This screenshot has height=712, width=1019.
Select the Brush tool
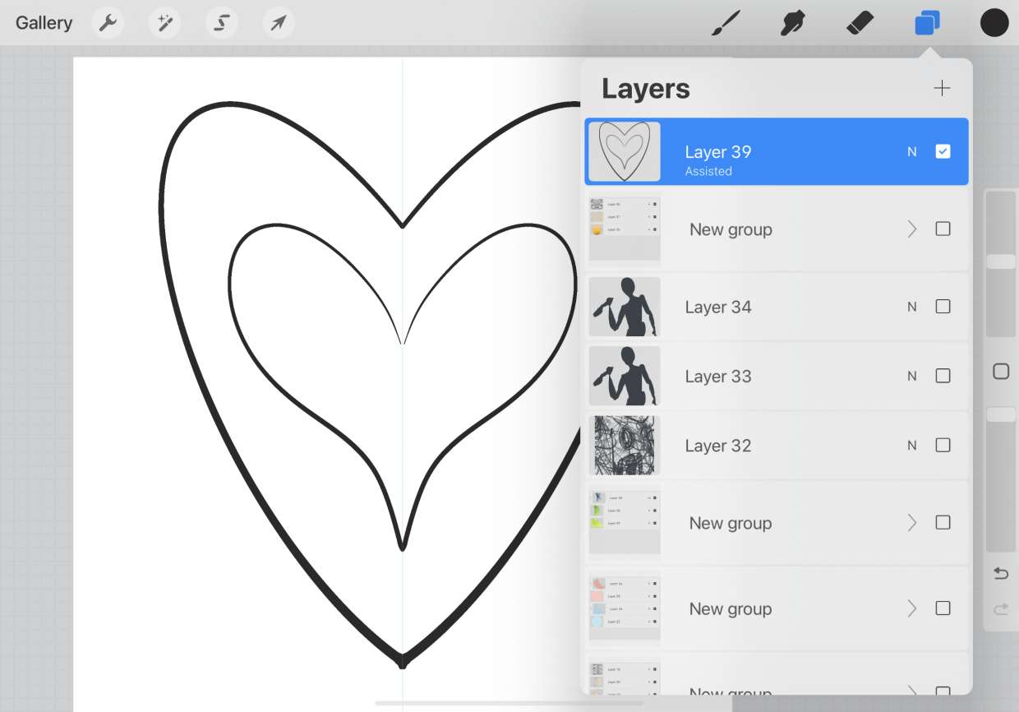pyautogui.click(x=726, y=23)
